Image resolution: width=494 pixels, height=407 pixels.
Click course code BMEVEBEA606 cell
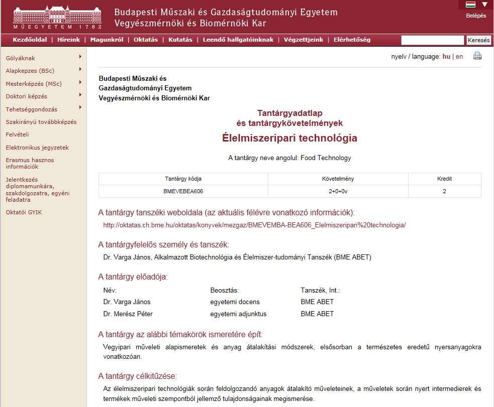coord(183,191)
